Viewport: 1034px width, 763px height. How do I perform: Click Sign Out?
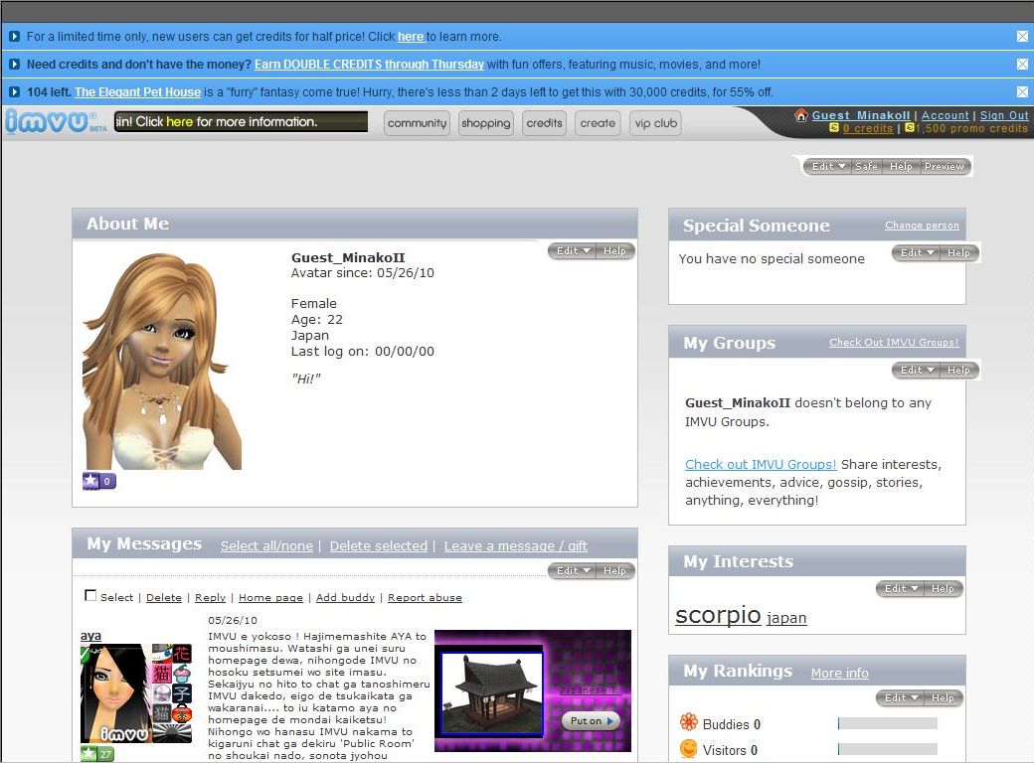click(x=1003, y=115)
